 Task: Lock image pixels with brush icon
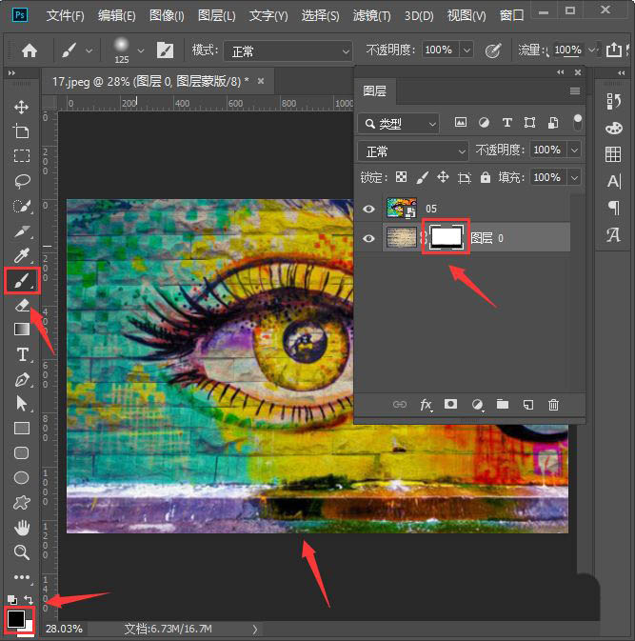[x=422, y=177]
